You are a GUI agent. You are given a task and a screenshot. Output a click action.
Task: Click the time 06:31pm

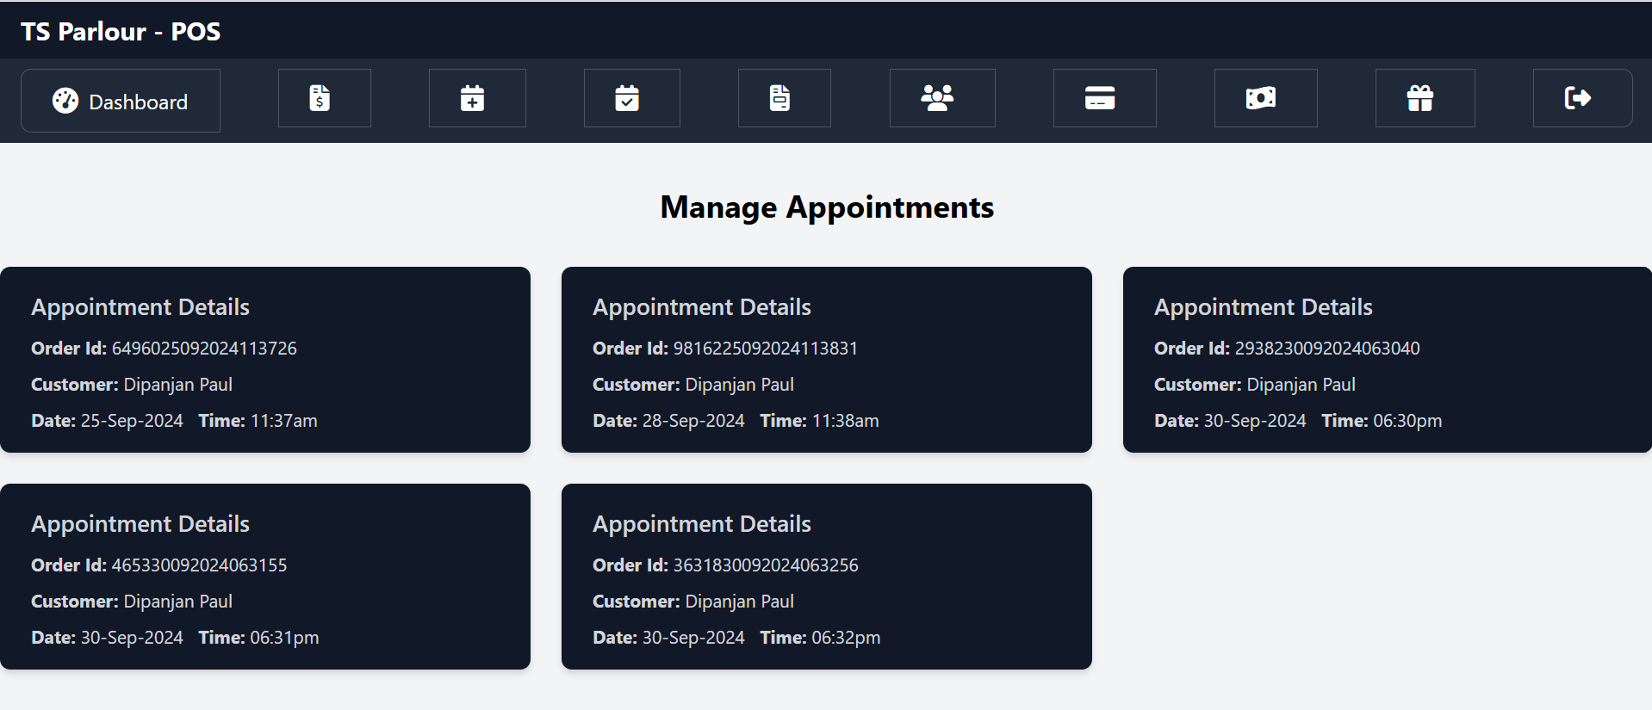point(284,638)
